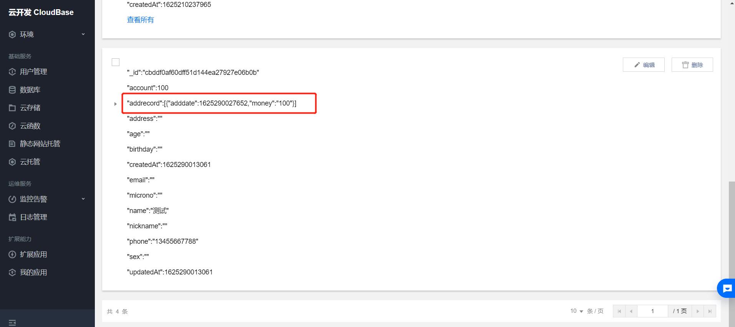Go to previous page arrow icon
The image size is (735, 327).
631,311
